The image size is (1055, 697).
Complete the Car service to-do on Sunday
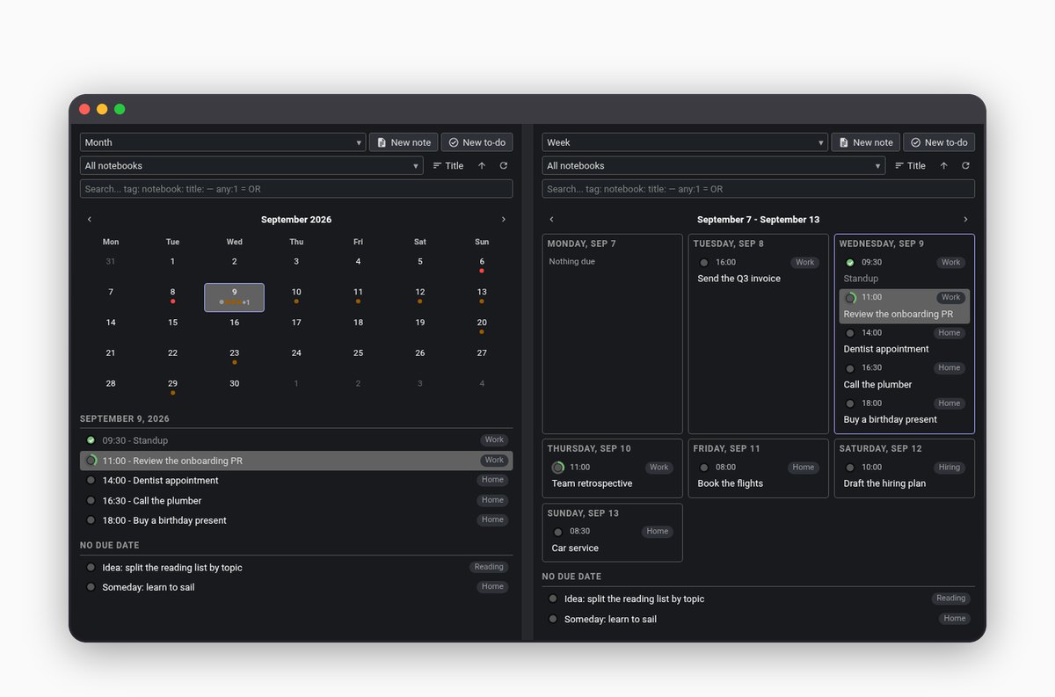click(x=557, y=532)
